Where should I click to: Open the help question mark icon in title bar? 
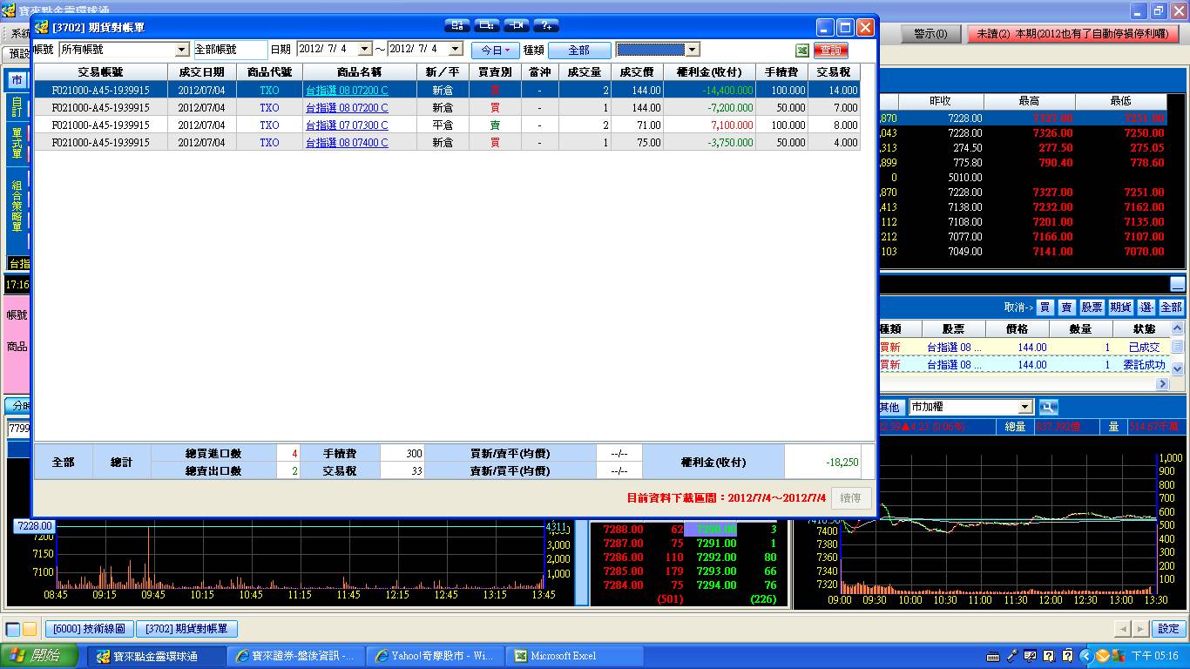546,25
